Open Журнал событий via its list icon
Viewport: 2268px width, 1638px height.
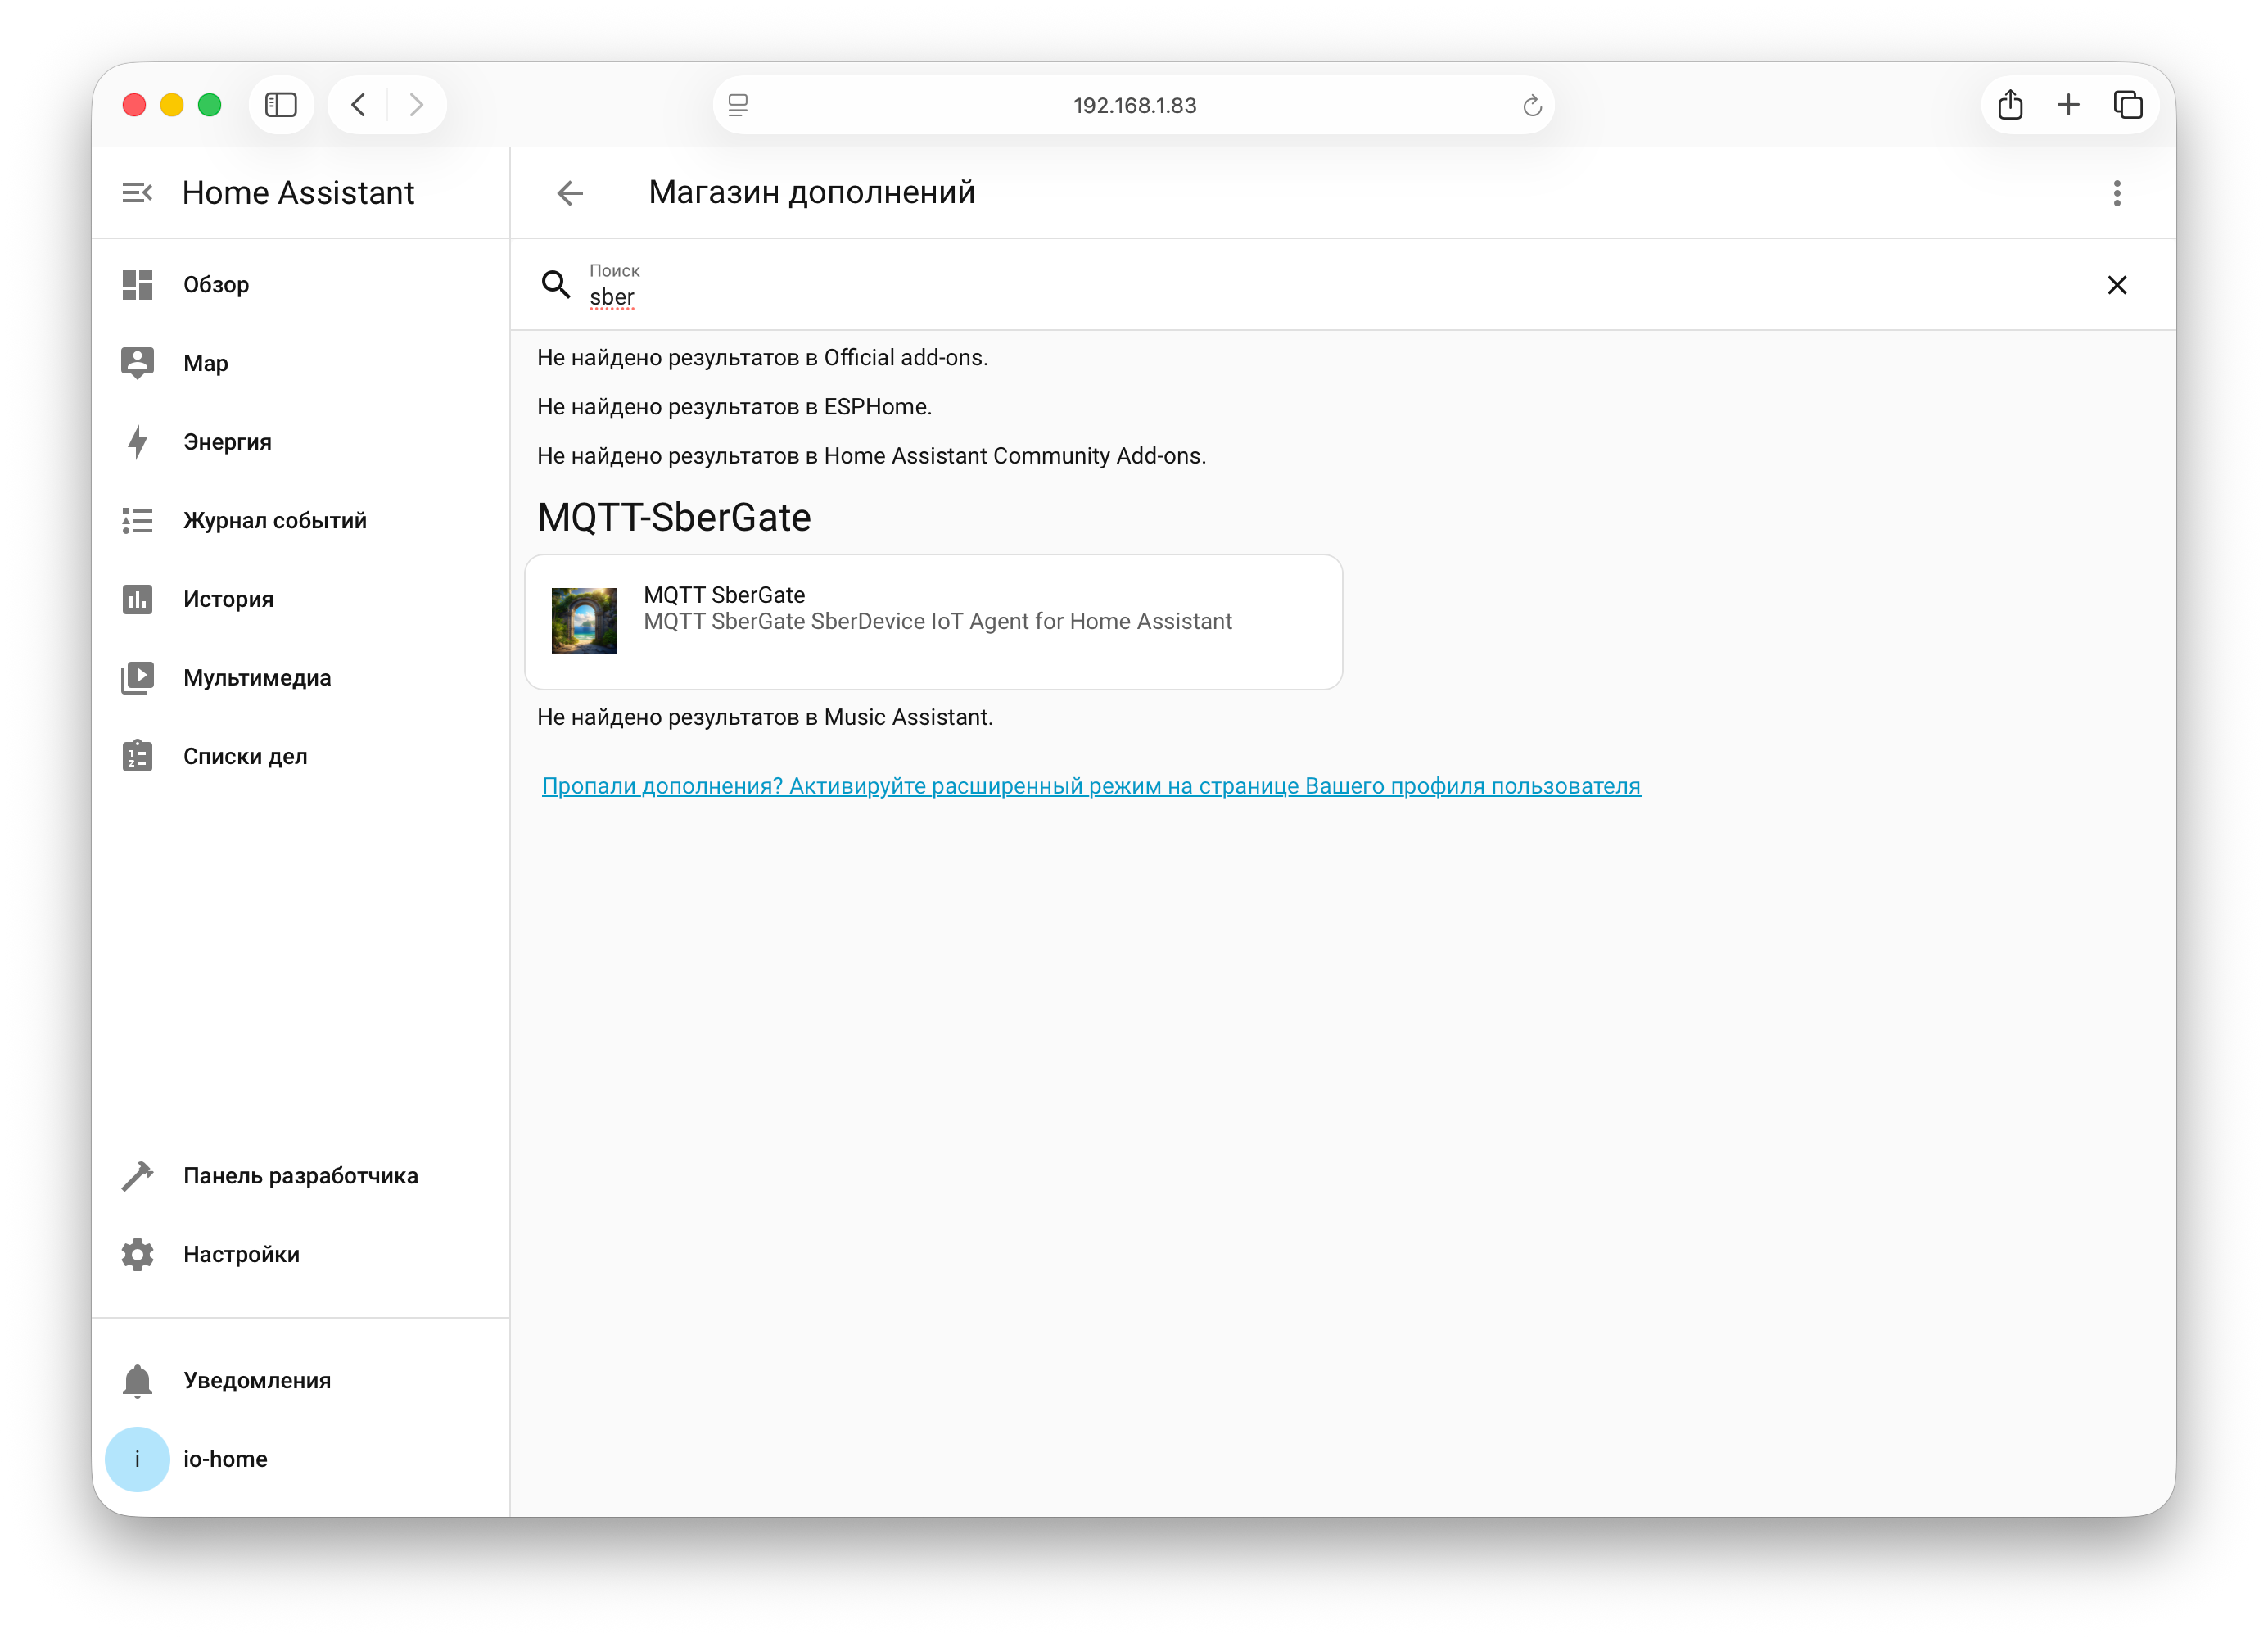137,520
